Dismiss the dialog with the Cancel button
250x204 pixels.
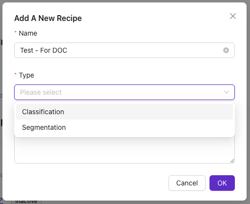187,183
